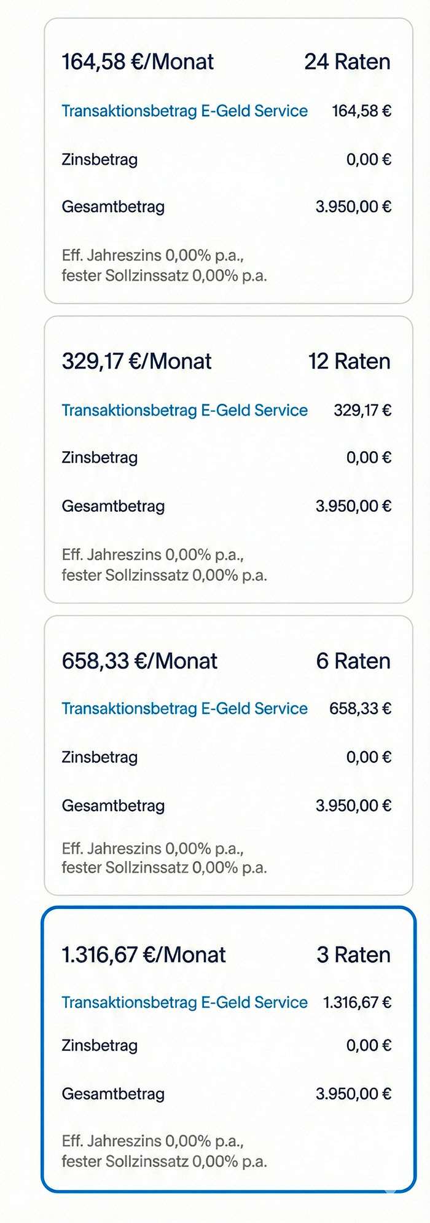Click Eff. Jahreszins note in 3 Raten card
The width and height of the screenshot is (430, 1223).
[x=152, y=1141]
